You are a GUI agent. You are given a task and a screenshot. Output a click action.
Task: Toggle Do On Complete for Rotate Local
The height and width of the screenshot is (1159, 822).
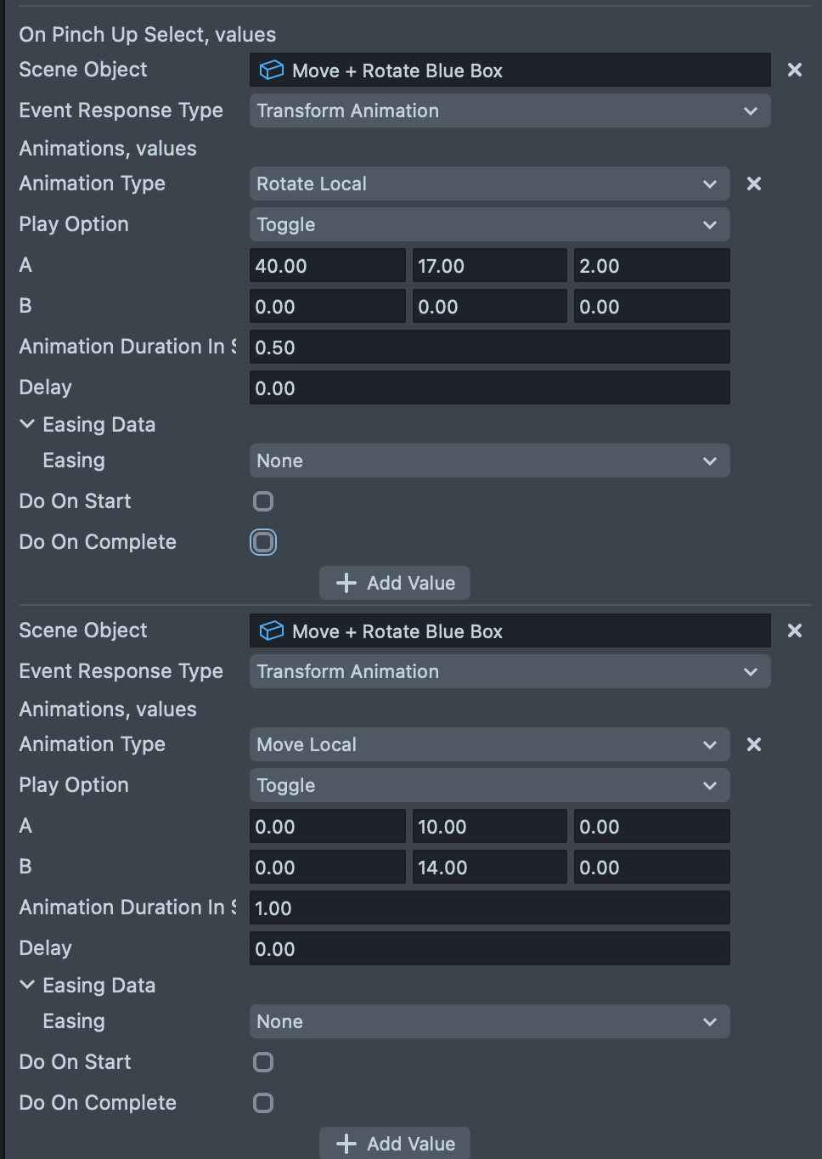[x=263, y=542]
